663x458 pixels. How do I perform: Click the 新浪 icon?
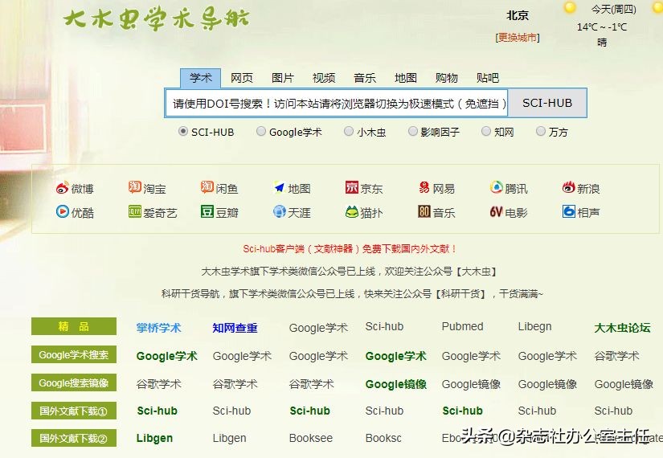569,187
